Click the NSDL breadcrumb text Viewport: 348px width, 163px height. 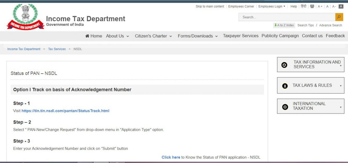(78, 49)
